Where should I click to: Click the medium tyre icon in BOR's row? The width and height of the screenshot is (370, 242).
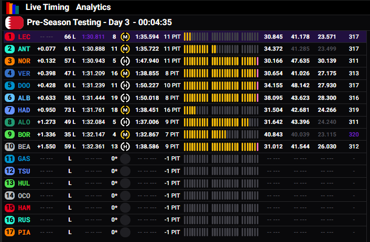(x=125, y=134)
